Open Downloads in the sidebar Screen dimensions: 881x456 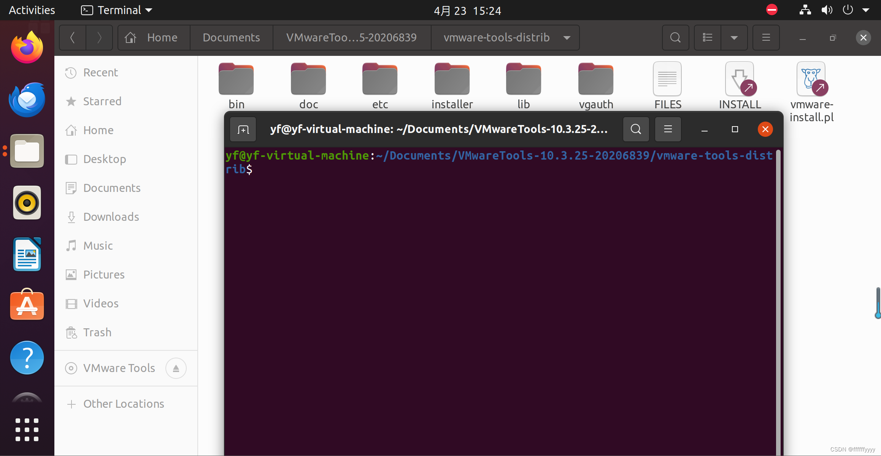pyautogui.click(x=126, y=217)
